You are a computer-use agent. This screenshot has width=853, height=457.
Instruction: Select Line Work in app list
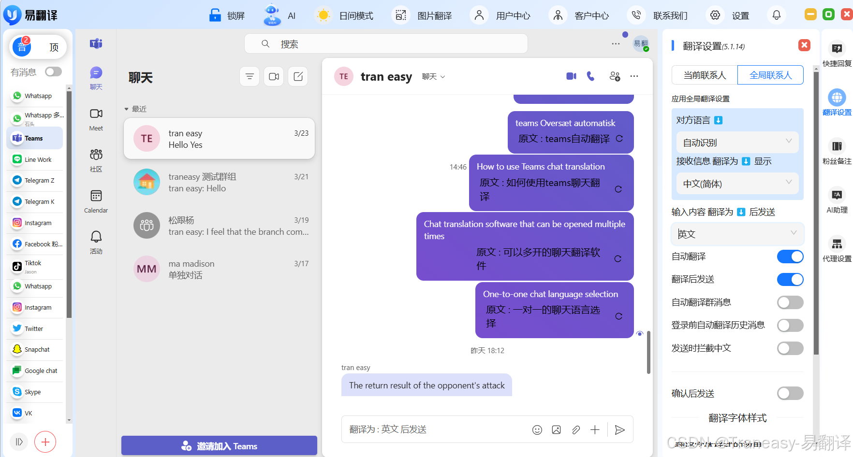tap(35, 159)
